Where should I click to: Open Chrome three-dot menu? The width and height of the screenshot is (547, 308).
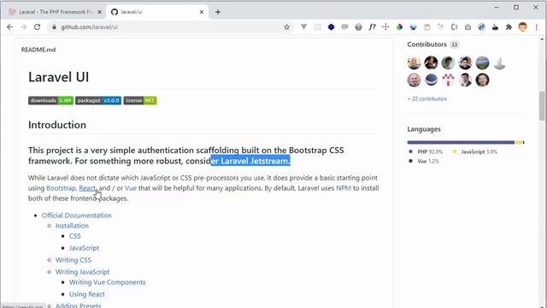click(x=537, y=27)
